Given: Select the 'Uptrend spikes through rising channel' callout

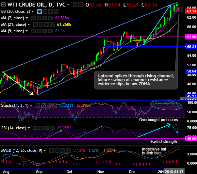Looking at the screenshot, I should click(136, 80).
